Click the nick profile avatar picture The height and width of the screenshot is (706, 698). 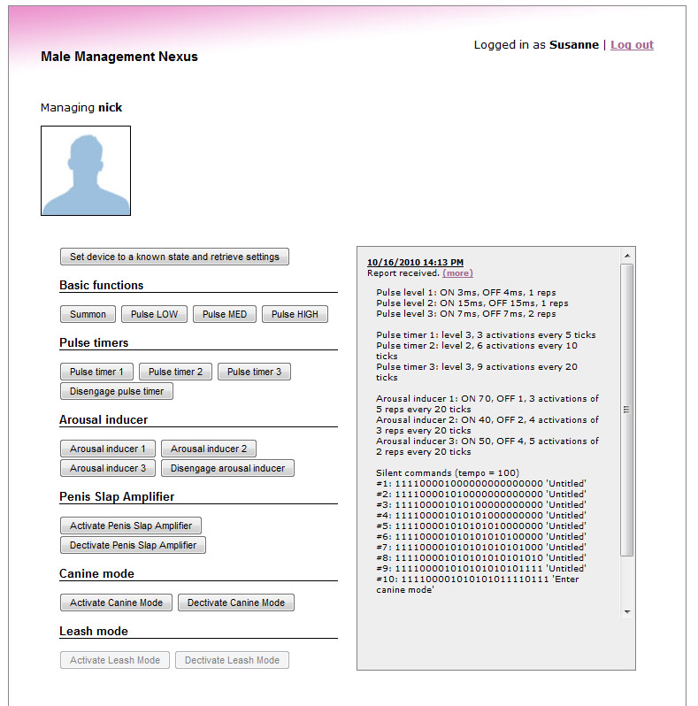86,171
